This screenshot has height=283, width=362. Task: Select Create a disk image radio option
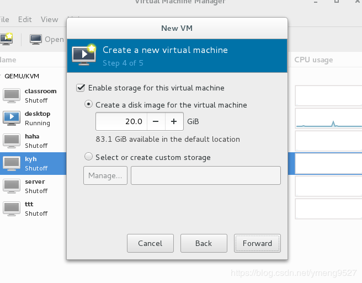coord(88,104)
